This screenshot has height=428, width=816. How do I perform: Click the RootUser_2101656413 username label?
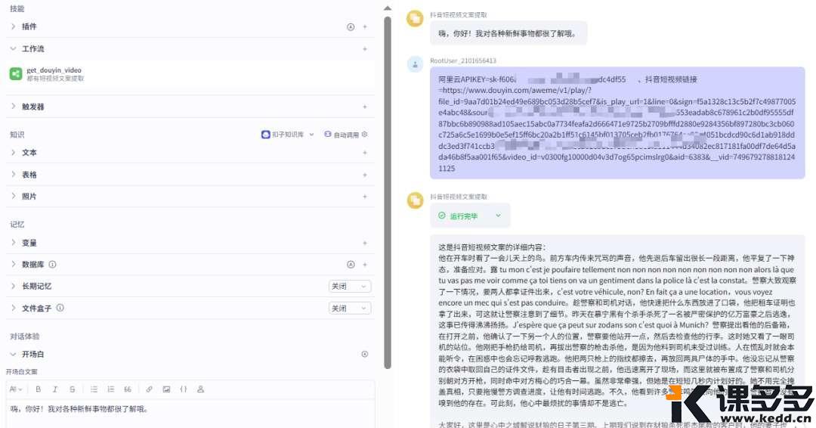tap(463, 61)
